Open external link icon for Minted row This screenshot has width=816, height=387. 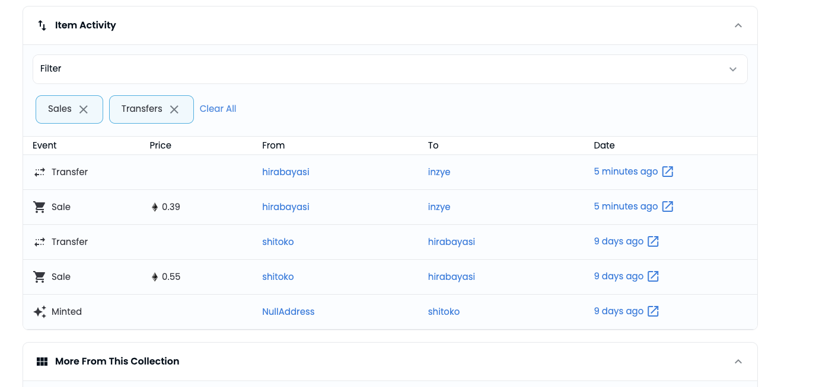[653, 311]
